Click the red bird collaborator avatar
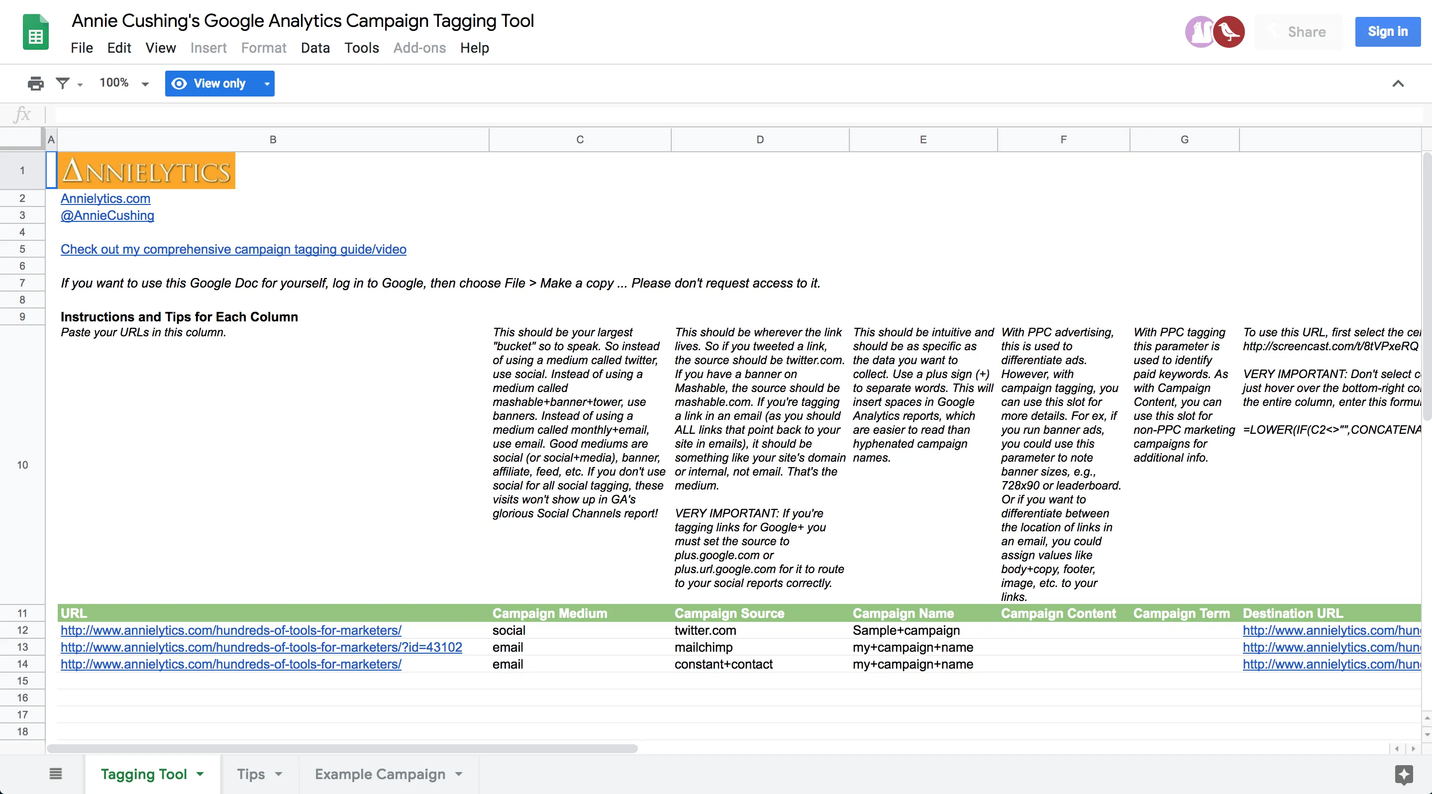 pos(1228,32)
